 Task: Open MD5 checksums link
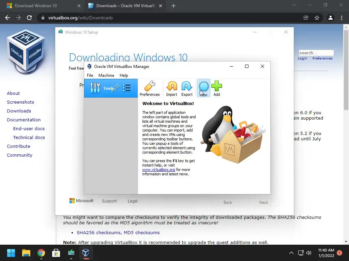pyautogui.click(x=141, y=232)
